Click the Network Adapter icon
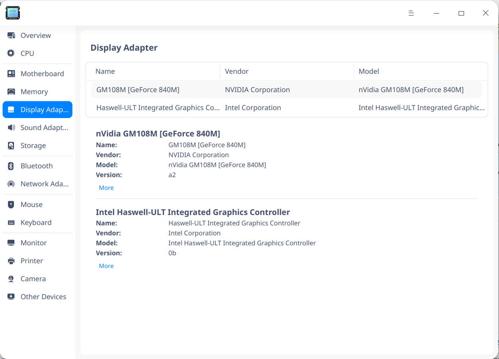Screen dimensions: 499x359 [11, 184]
